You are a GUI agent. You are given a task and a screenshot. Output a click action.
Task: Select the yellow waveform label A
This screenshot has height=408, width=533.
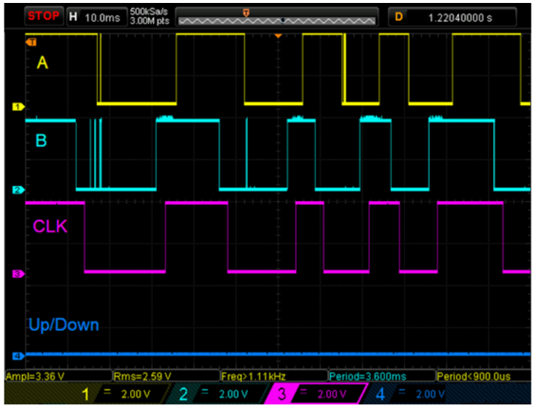pos(43,64)
